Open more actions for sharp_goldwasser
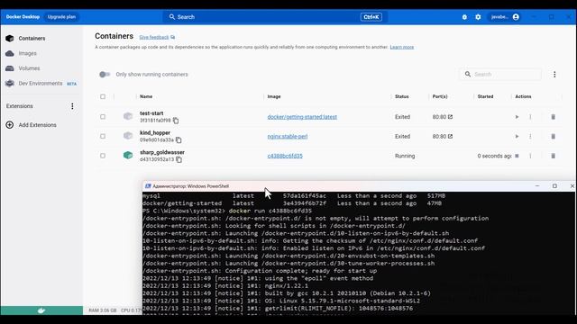Viewport: 577px width, 324px height. [530, 156]
